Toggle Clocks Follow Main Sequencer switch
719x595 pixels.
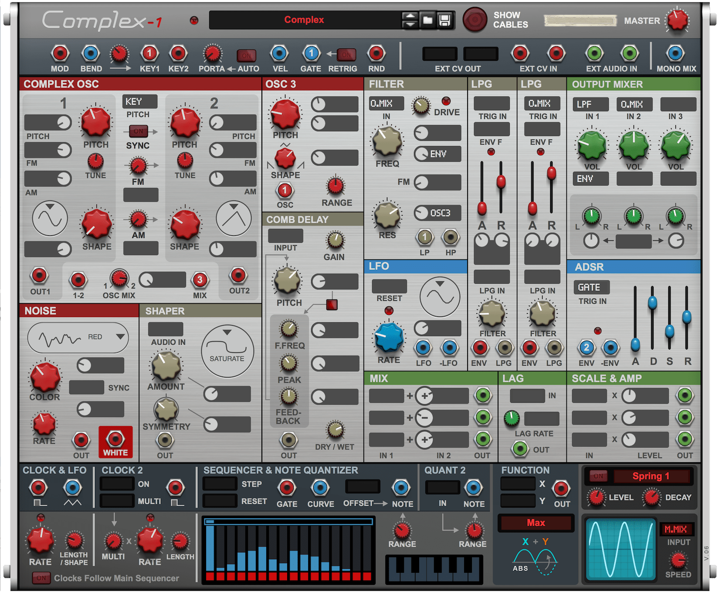[41, 578]
